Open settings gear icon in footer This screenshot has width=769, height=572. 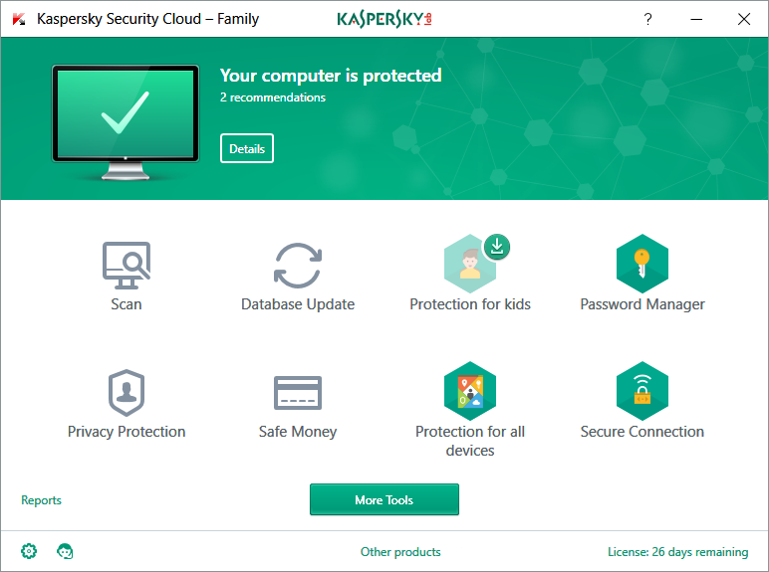29,551
